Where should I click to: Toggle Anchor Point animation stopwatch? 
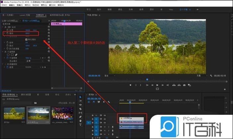pyautogui.click(x=7, y=45)
